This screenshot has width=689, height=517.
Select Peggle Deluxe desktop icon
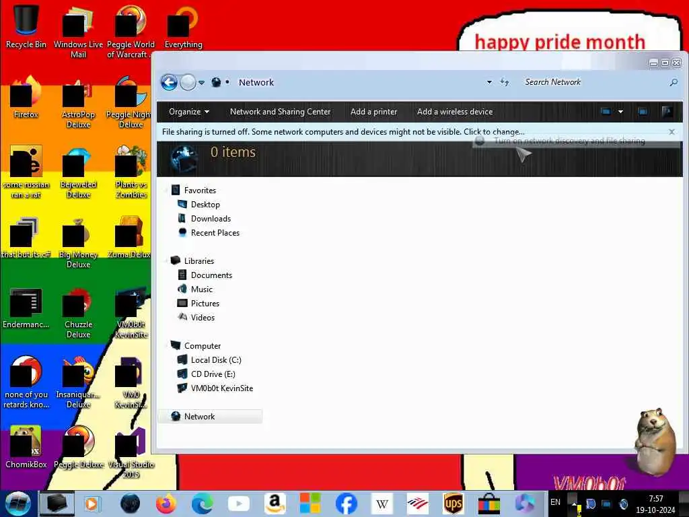point(78,447)
